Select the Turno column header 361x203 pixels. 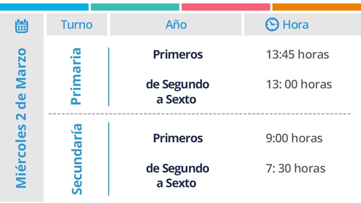pos(77,24)
